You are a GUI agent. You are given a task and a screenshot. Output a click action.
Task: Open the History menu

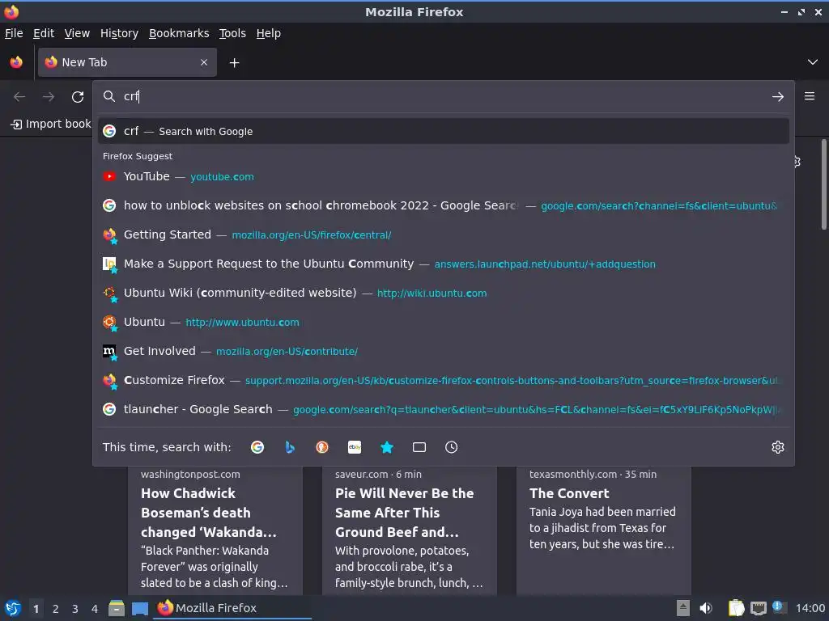(119, 33)
